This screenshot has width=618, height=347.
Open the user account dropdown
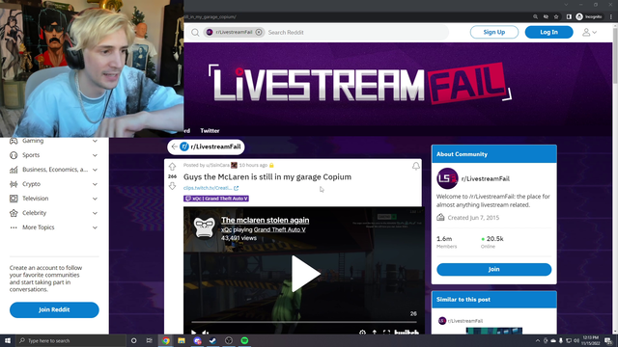[x=589, y=32]
